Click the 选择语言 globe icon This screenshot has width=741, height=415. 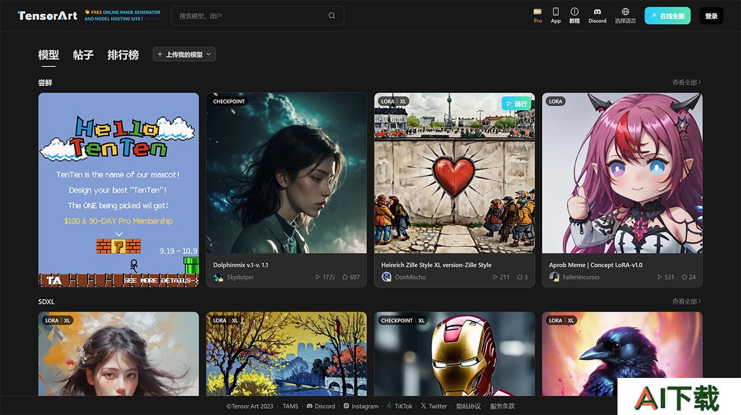click(625, 12)
